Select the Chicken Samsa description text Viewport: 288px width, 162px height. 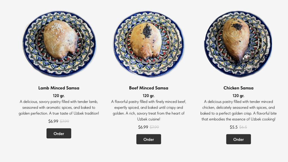tap(238, 110)
